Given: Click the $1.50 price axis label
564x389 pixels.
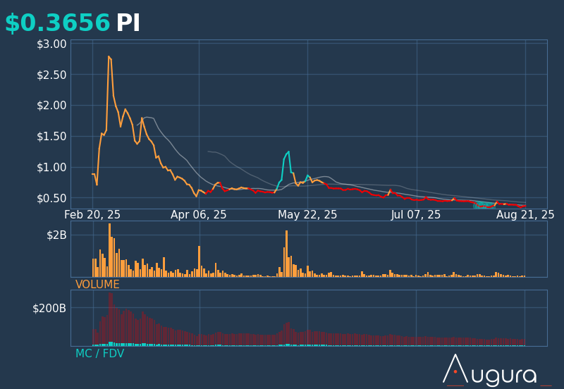Looking at the screenshot, I should pos(51,137).
